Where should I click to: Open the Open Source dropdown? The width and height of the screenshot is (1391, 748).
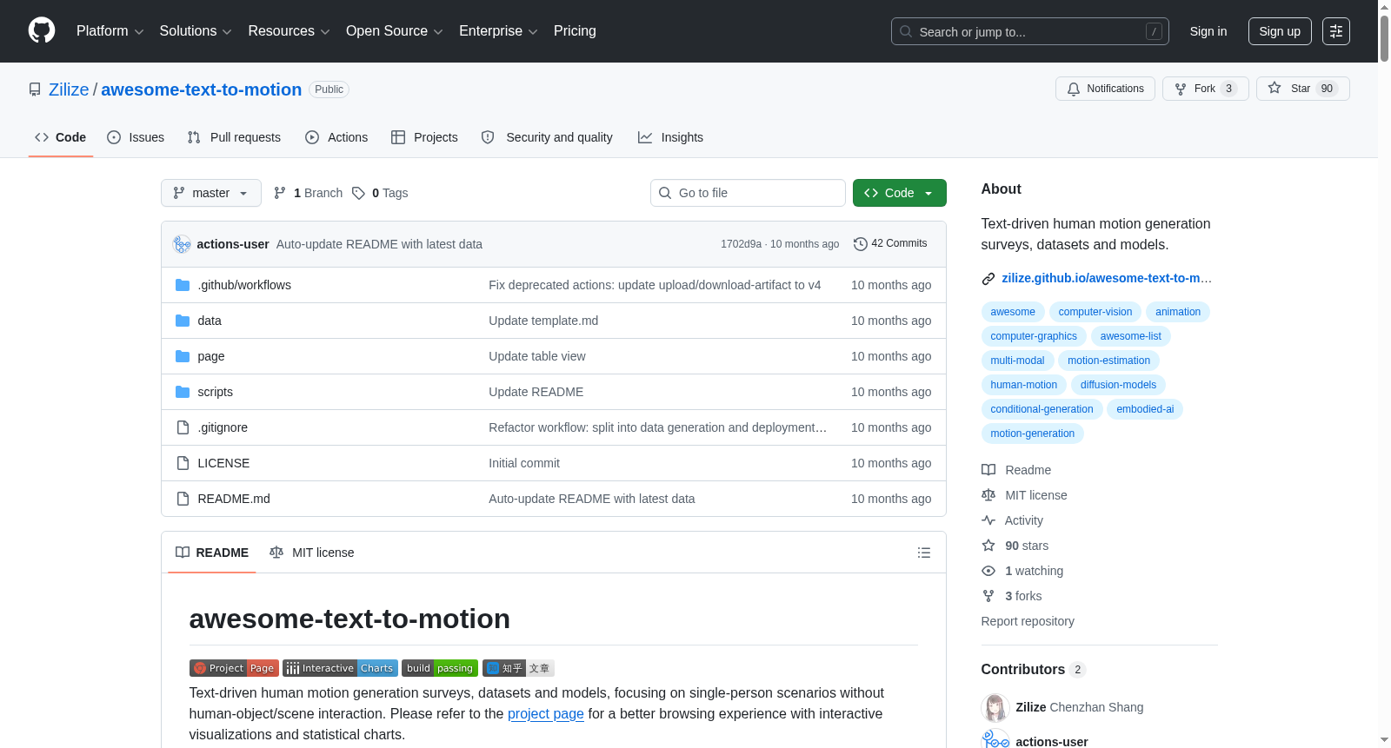click(x=395, y=31)
